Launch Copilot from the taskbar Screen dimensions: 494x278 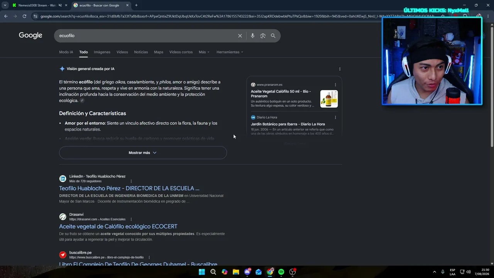[x=225, y=272]
